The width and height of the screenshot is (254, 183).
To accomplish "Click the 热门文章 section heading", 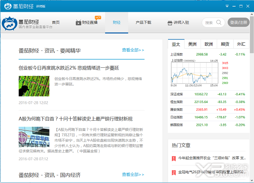I will click(x=181, y=145).
